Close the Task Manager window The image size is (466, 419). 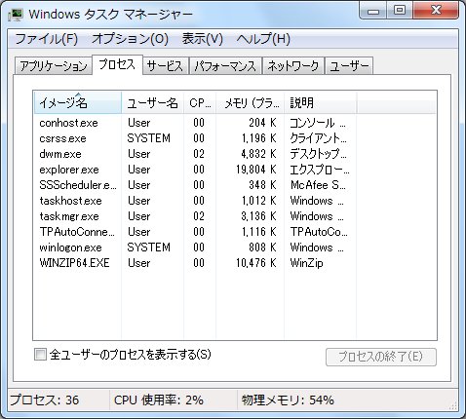pyautogui.click(x=436, y=11)
